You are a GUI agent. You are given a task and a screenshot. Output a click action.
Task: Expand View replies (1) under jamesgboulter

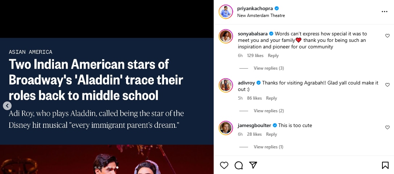pyautogui.click(x=268, y=147)
